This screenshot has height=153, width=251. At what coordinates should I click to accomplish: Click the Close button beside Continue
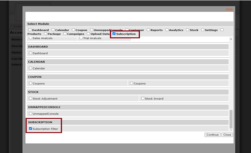[227, 135]
